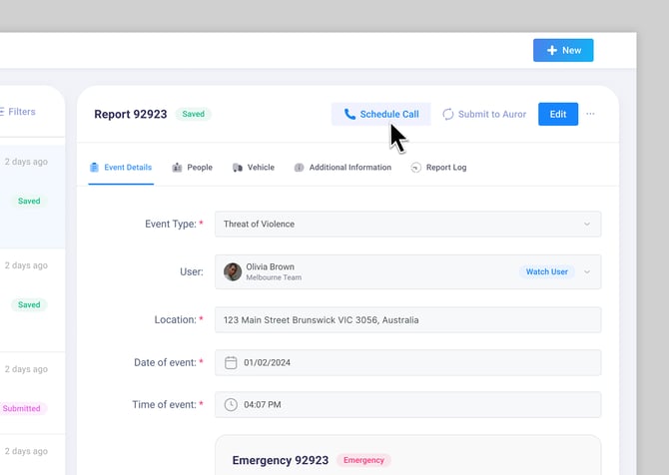Click Melbourne Team under Olivia Brown
The height and width of the screenshot is (475, 669).
pyautogui.click(x=274, y=277)
